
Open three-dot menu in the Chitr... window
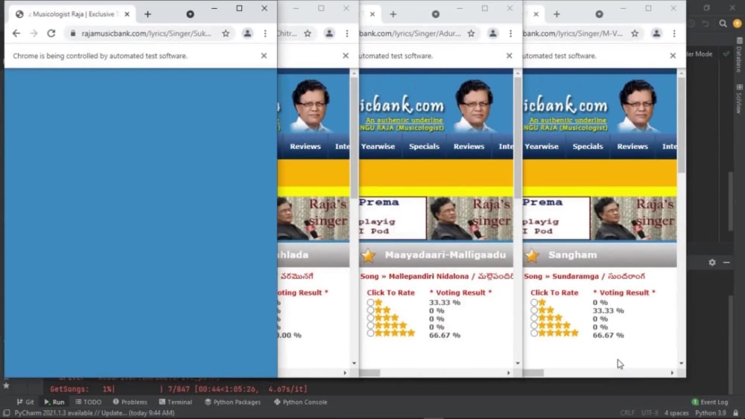pyautogui.click(x=347, y=33)
